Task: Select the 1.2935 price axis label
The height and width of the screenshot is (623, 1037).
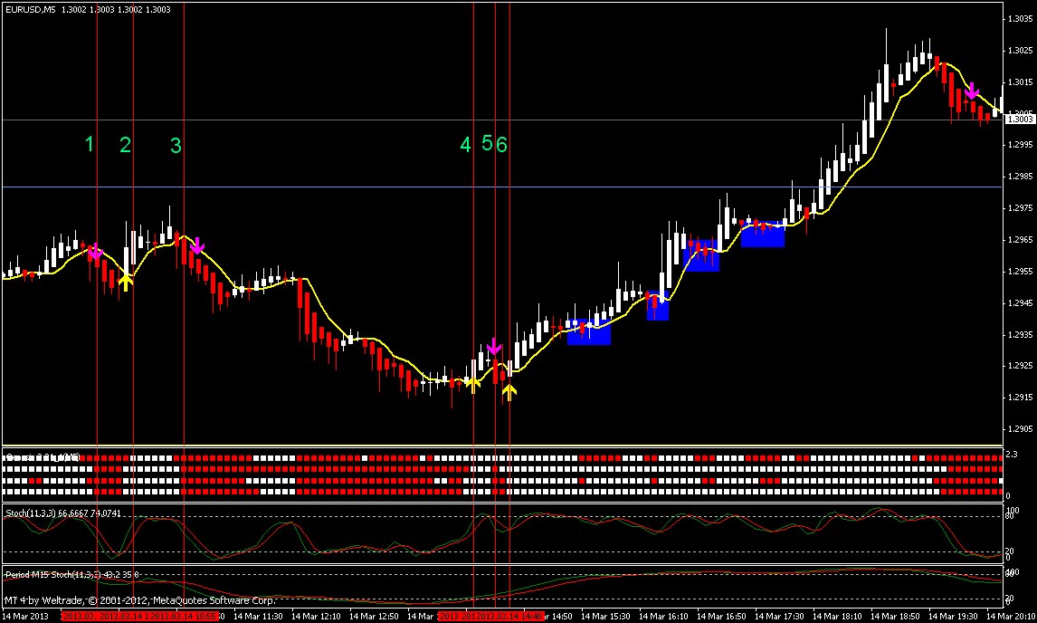Action: pyautogui.click(x=1020, y=335)
